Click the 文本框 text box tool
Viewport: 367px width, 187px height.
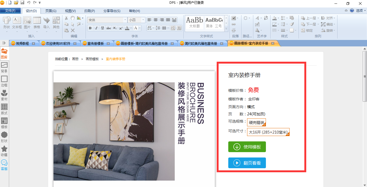17,23
